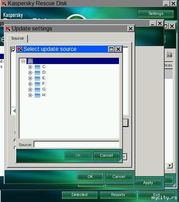
Task: Click the Exit button
Action: [156, 195]
